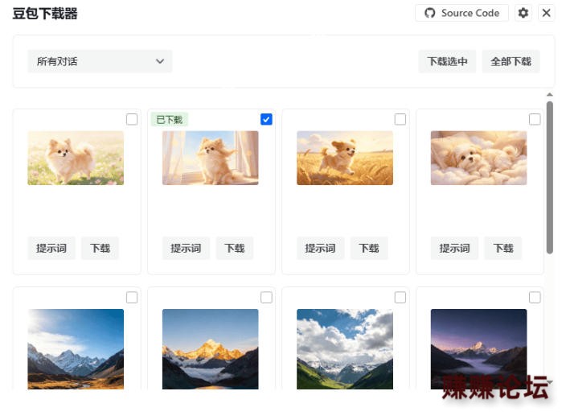Show 提示词 for the wheat-field puppy
The height and width of the screenshot is (420, 566).
[320, 248]
